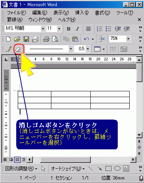
Task: Select the Eraser tool in tables toolbar
Action: pyautogui.click(x=18, y=49)
